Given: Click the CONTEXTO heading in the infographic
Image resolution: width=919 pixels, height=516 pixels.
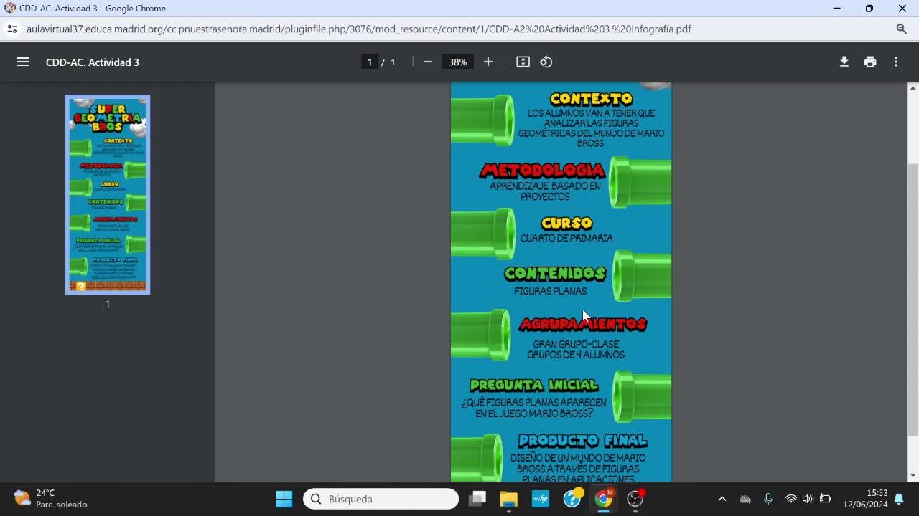Looking at the screenshot, I should point(591,99).
